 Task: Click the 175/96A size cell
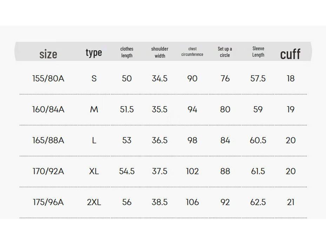point(48,202)
